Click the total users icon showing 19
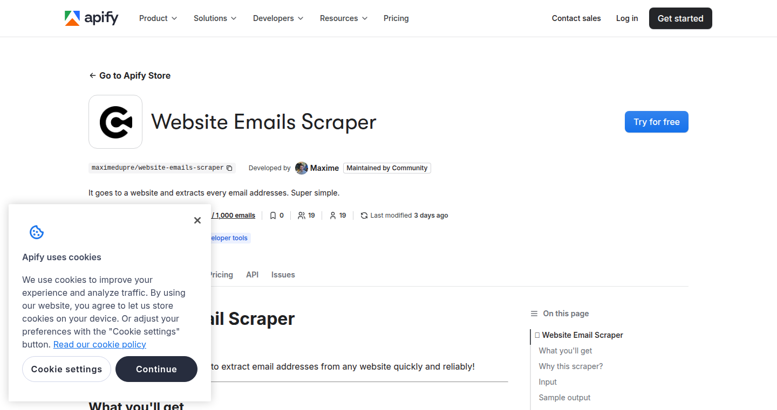 302,216
